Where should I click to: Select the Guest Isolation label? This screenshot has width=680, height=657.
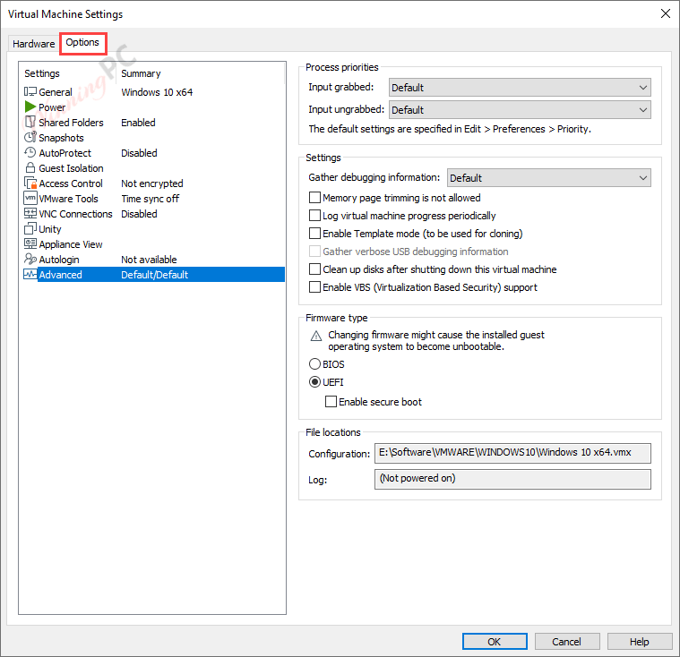71,168
